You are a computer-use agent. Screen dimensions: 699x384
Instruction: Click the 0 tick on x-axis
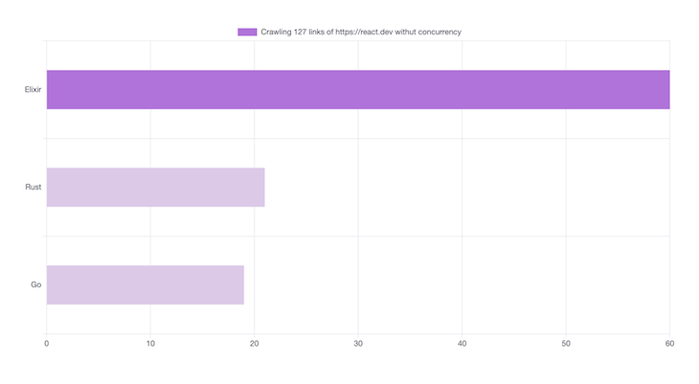pyautogui.click(x=47, y=344)
